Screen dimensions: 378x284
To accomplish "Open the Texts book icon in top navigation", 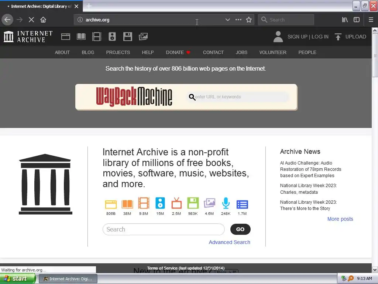I will click(x=81, y=37).
